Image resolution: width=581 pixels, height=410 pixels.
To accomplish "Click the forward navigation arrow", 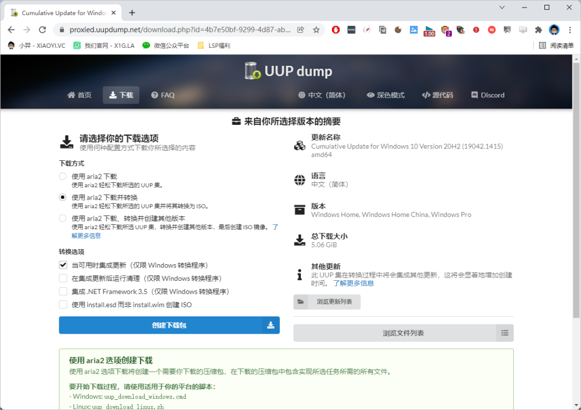I will pyautogui.click(x=27, y=30).
